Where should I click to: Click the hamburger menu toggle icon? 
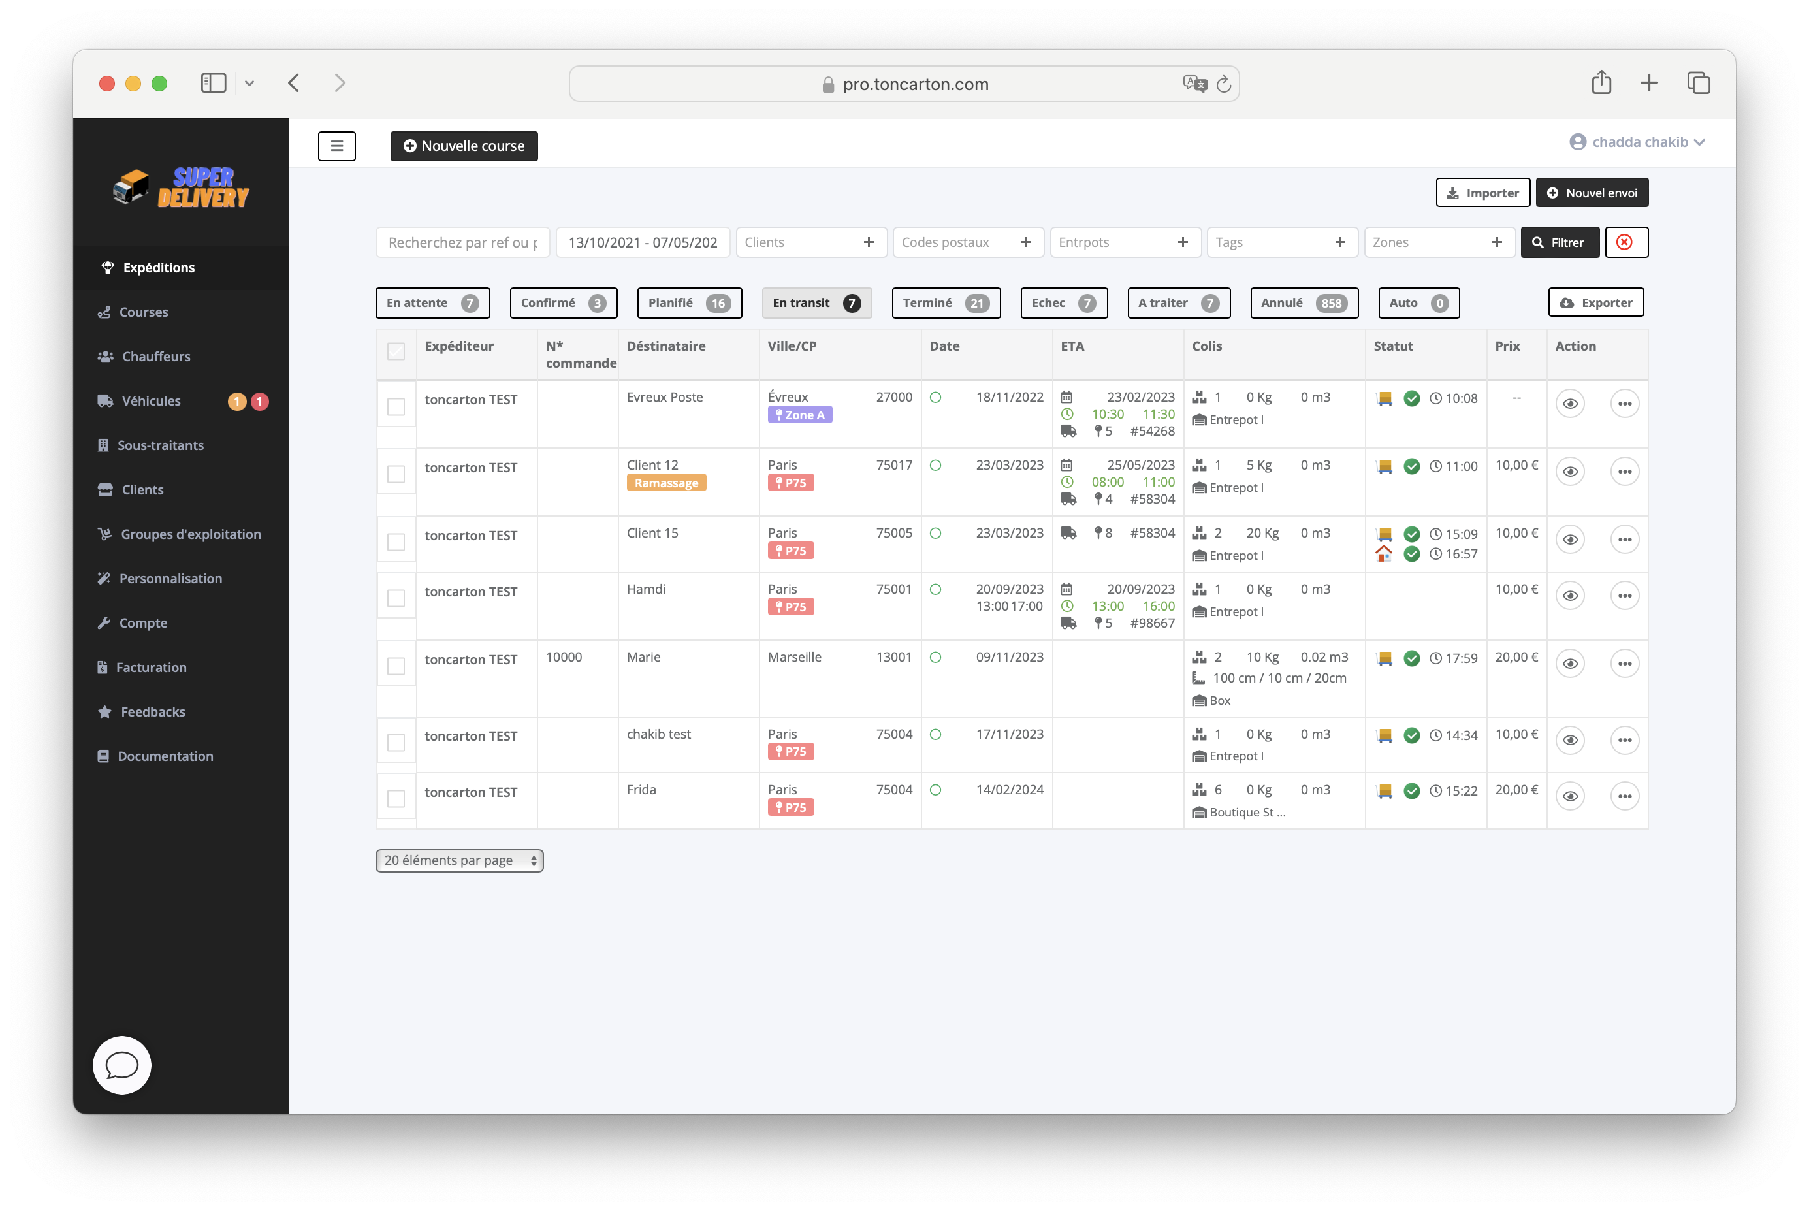point(336,146)
